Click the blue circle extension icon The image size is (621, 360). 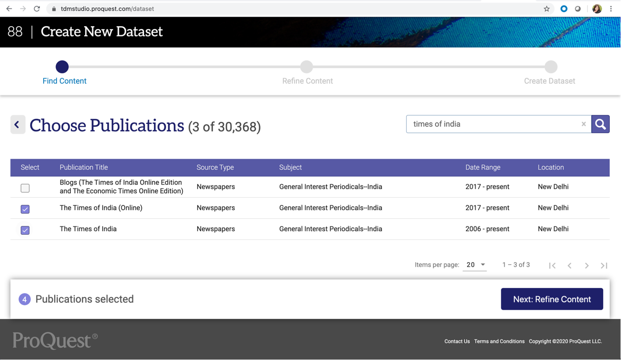564,8
